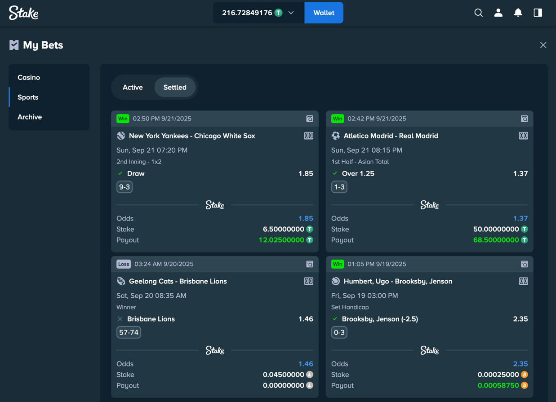Click the Wallet button
This screenshot has width=556, height=402.
(x=324, y=13)
